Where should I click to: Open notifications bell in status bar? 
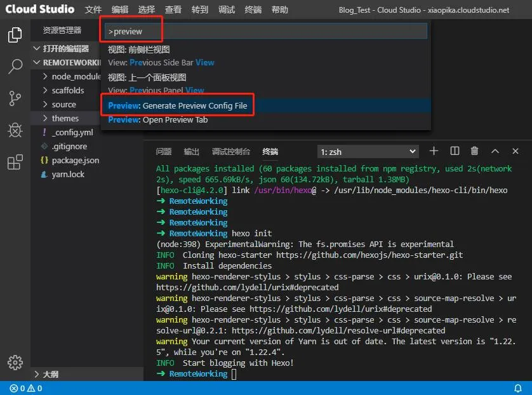pyautogui.click(x=518, y=388)
